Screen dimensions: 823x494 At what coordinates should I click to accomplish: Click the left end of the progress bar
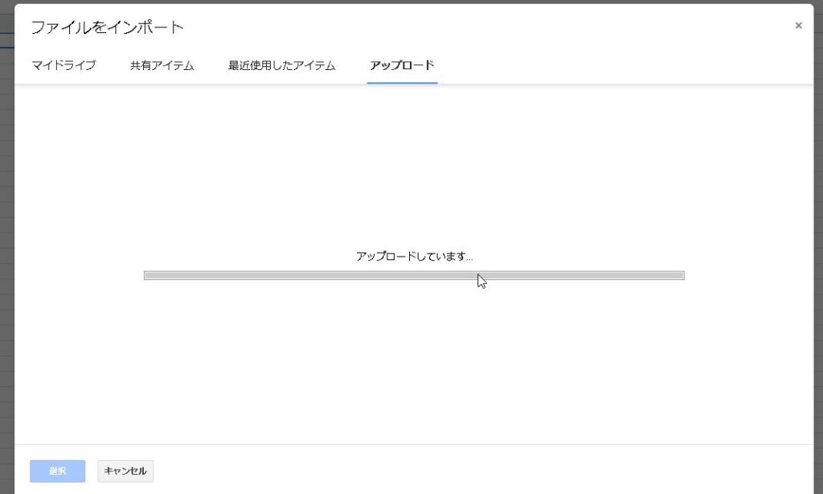pyautogui.click(x=149, y=275)
